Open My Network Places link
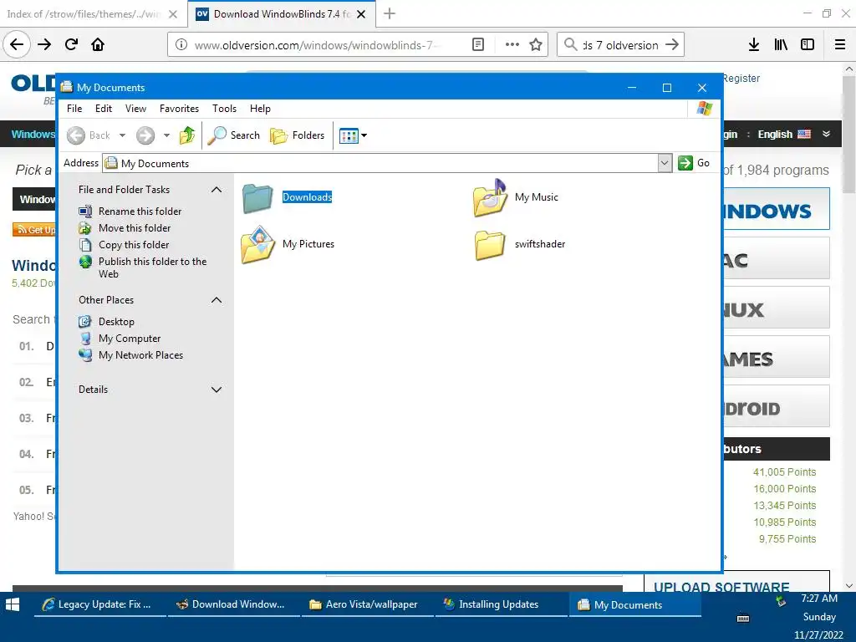 click(140, 355)
